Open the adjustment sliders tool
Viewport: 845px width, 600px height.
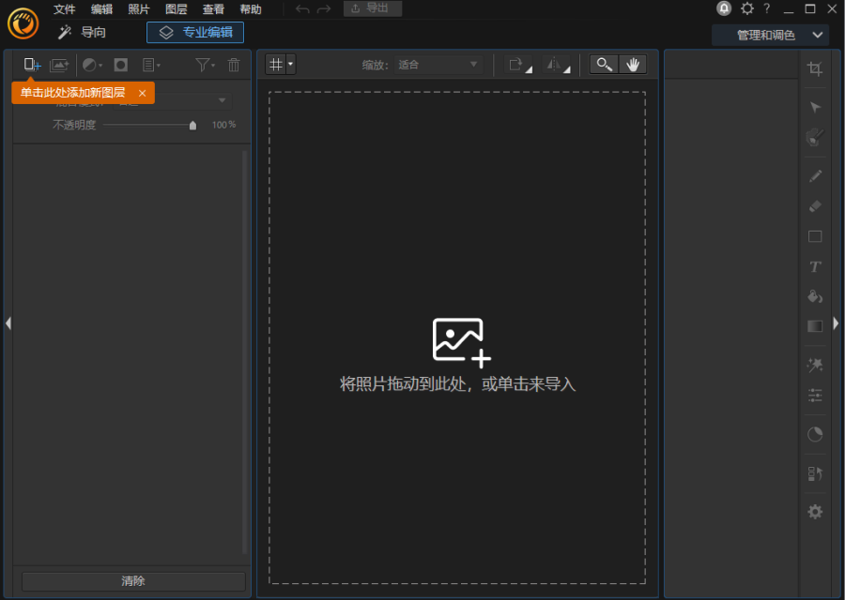click(x=815, y=396)
